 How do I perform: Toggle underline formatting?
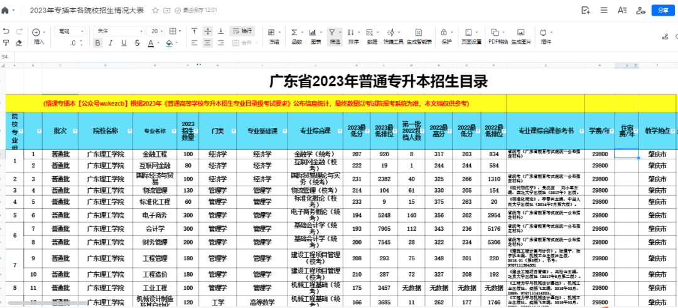(x=124, y=43)
